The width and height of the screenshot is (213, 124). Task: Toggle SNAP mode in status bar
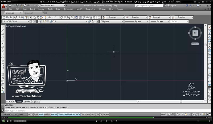[x=36, y=114]
